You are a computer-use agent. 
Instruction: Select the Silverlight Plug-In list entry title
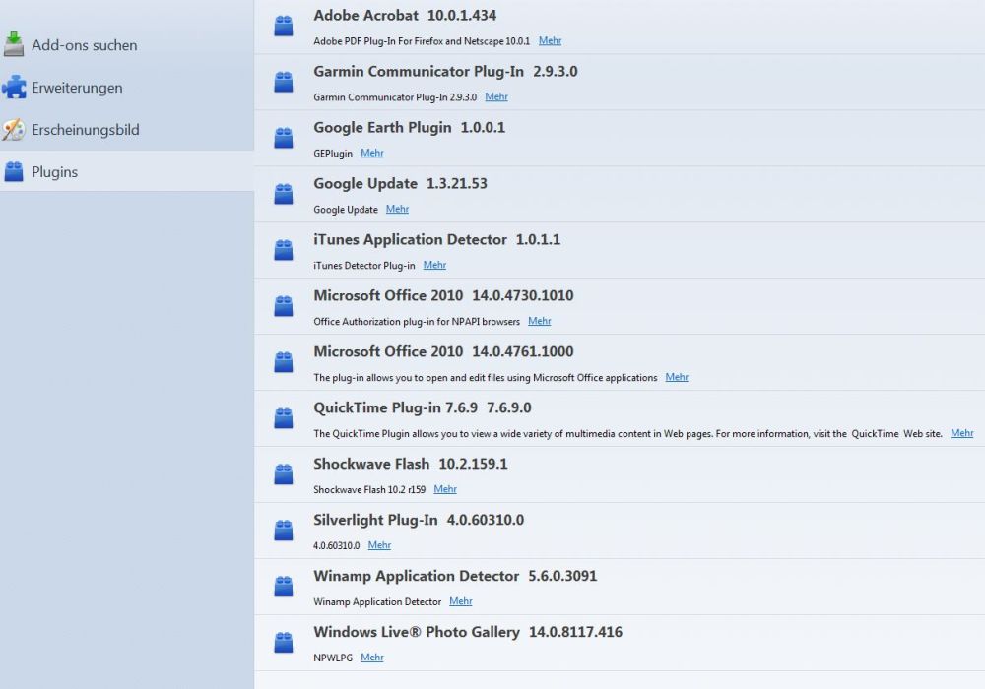coord(375,520)
